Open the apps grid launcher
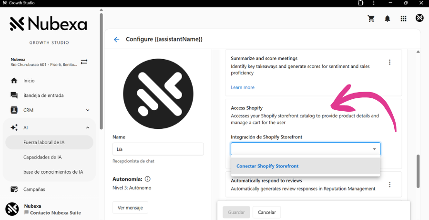The image size is (429, 220). (x=403, y=19)
